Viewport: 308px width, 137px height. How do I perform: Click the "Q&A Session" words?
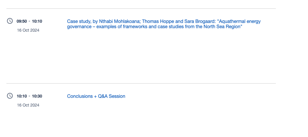[x=112, y=96]
